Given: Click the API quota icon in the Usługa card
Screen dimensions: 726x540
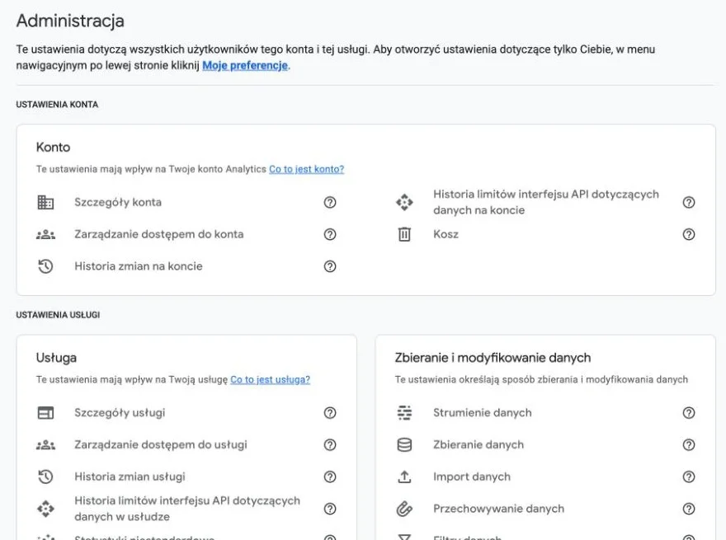Looking at the screenshot, I should click(45, 509).
